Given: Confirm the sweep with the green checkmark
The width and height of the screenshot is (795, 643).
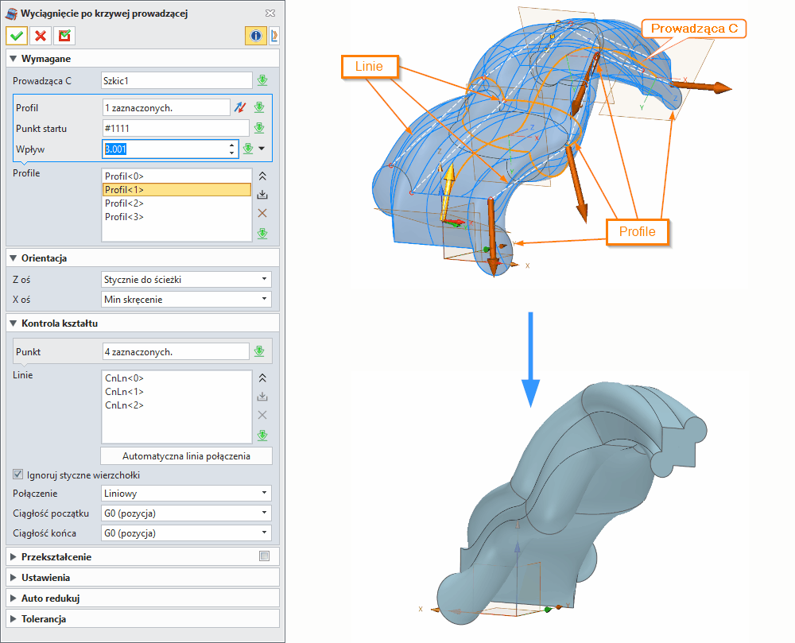Looking at the screenshot, I should (16, 36).
